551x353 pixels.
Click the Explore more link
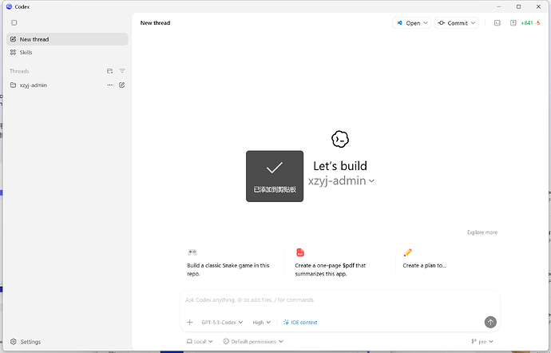tap(482, 232)
